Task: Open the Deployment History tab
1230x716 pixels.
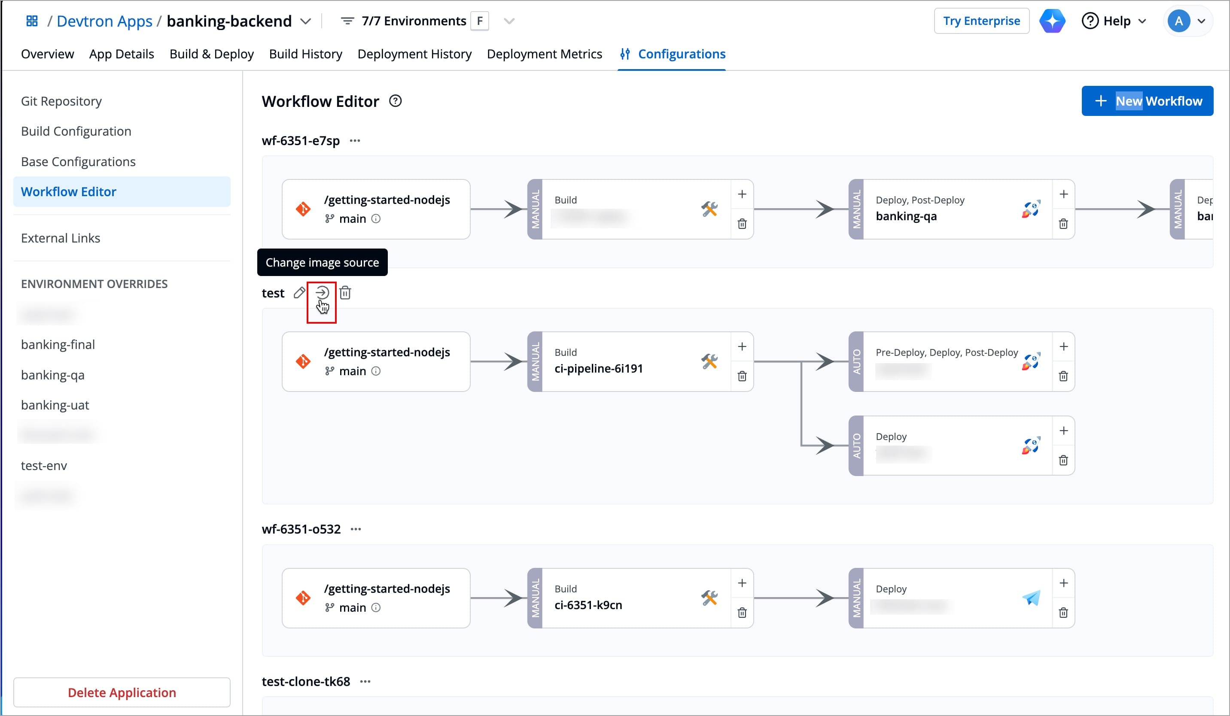Action: [x=414, y=54]
